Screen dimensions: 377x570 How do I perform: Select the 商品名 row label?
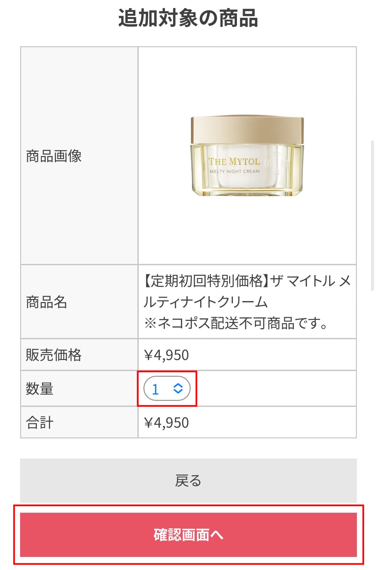tap(47, 302)
